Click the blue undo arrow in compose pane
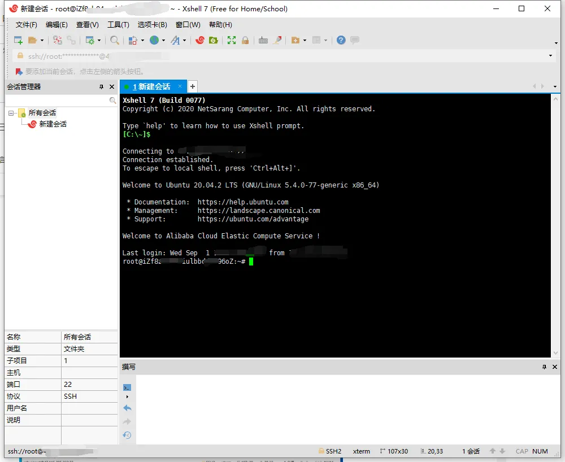Screen dimensions: 565x462 coord(127,408)
